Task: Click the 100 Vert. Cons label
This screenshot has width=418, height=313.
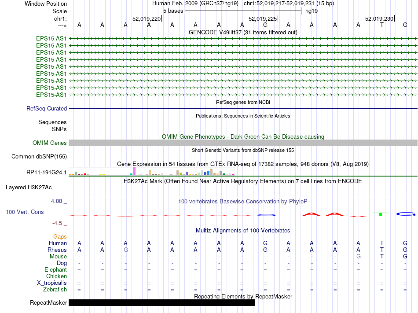Action: click(25, 212)
